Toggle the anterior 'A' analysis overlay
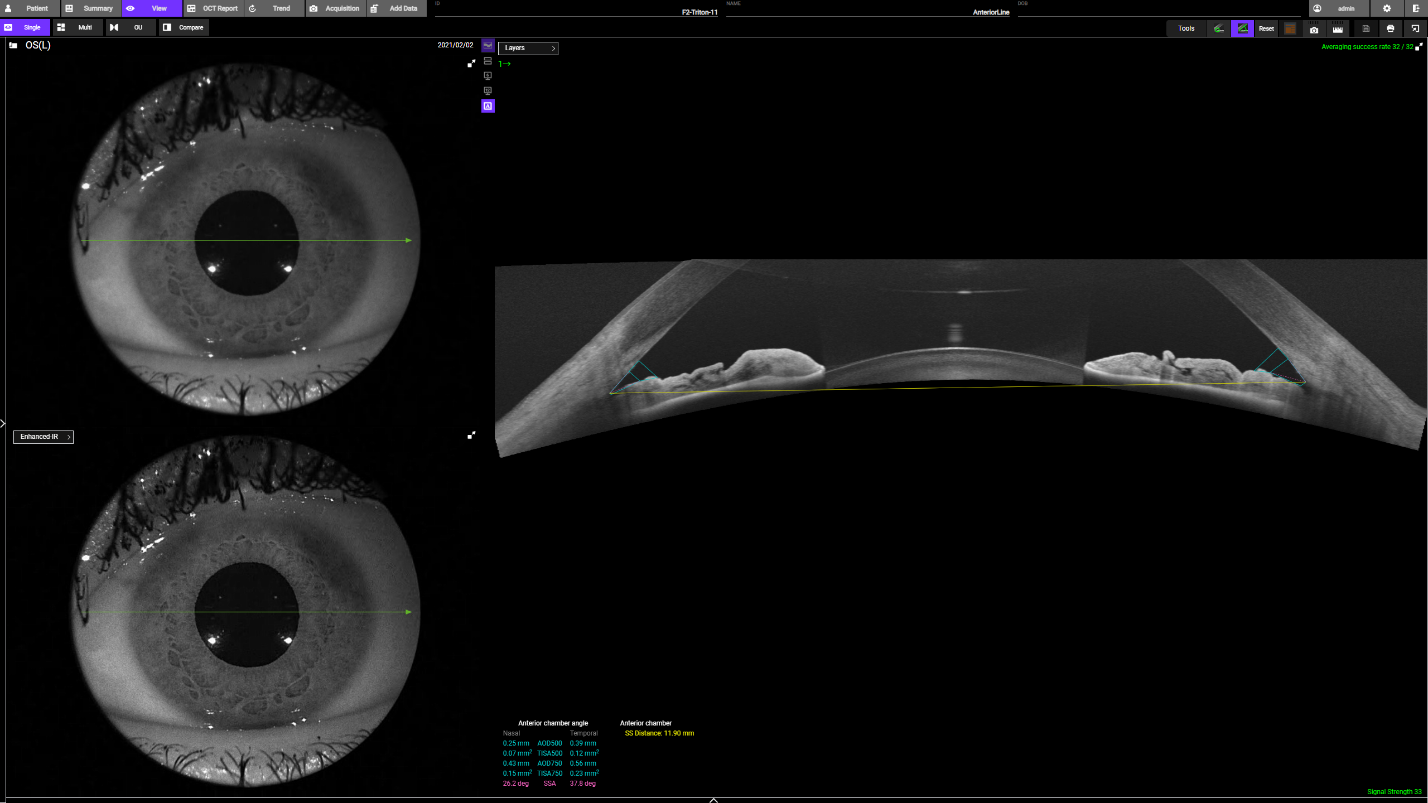This screenshot has height=803, width=1428. tap(488, 106)
